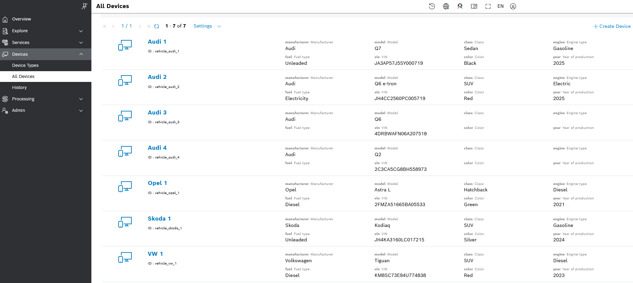Toggle fullscreen mode icon
The image size is (633, 283).
coord(488,6)
